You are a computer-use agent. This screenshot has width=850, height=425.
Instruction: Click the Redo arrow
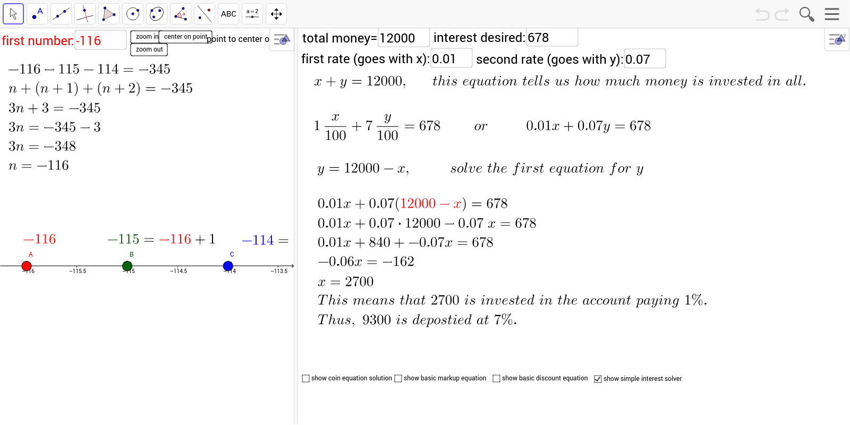(782, 14)
